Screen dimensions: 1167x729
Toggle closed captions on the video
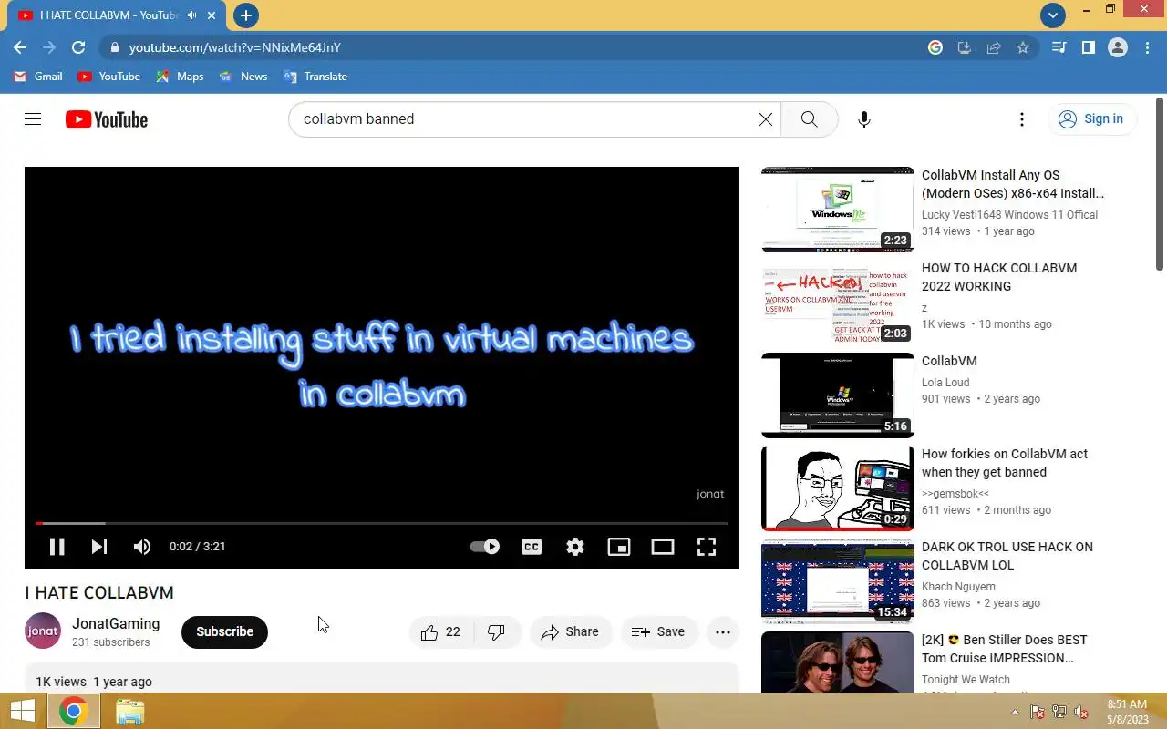(x=532, y=547)
